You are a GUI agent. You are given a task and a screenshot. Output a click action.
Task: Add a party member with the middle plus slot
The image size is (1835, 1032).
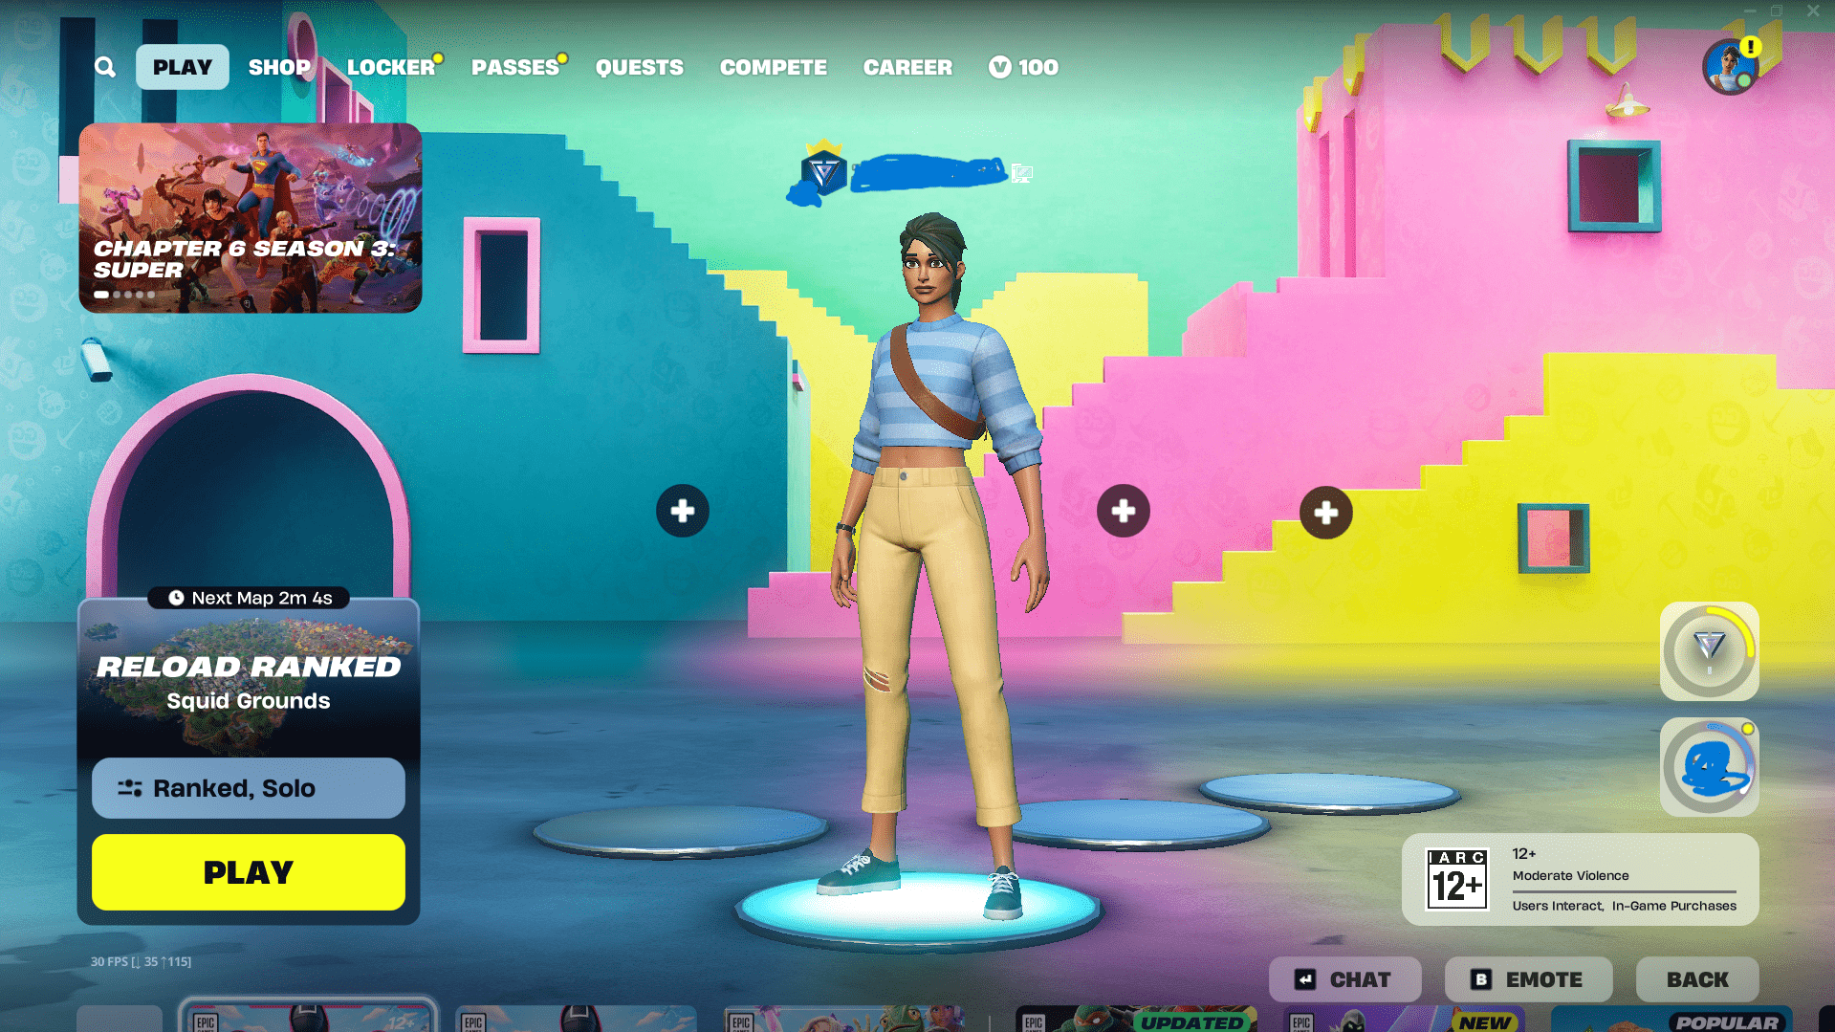tap(1124, 511)
